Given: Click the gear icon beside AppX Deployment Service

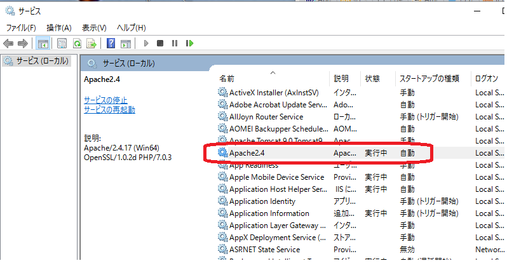Looking at the screenshot, I should [x=222, y=237].
